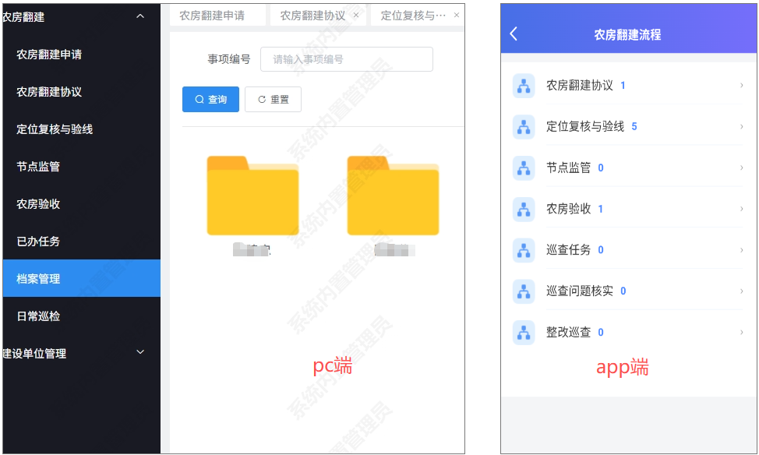Click the 农房翻建协议 workflow icon
759x455 pixels.
click(524, 86)
